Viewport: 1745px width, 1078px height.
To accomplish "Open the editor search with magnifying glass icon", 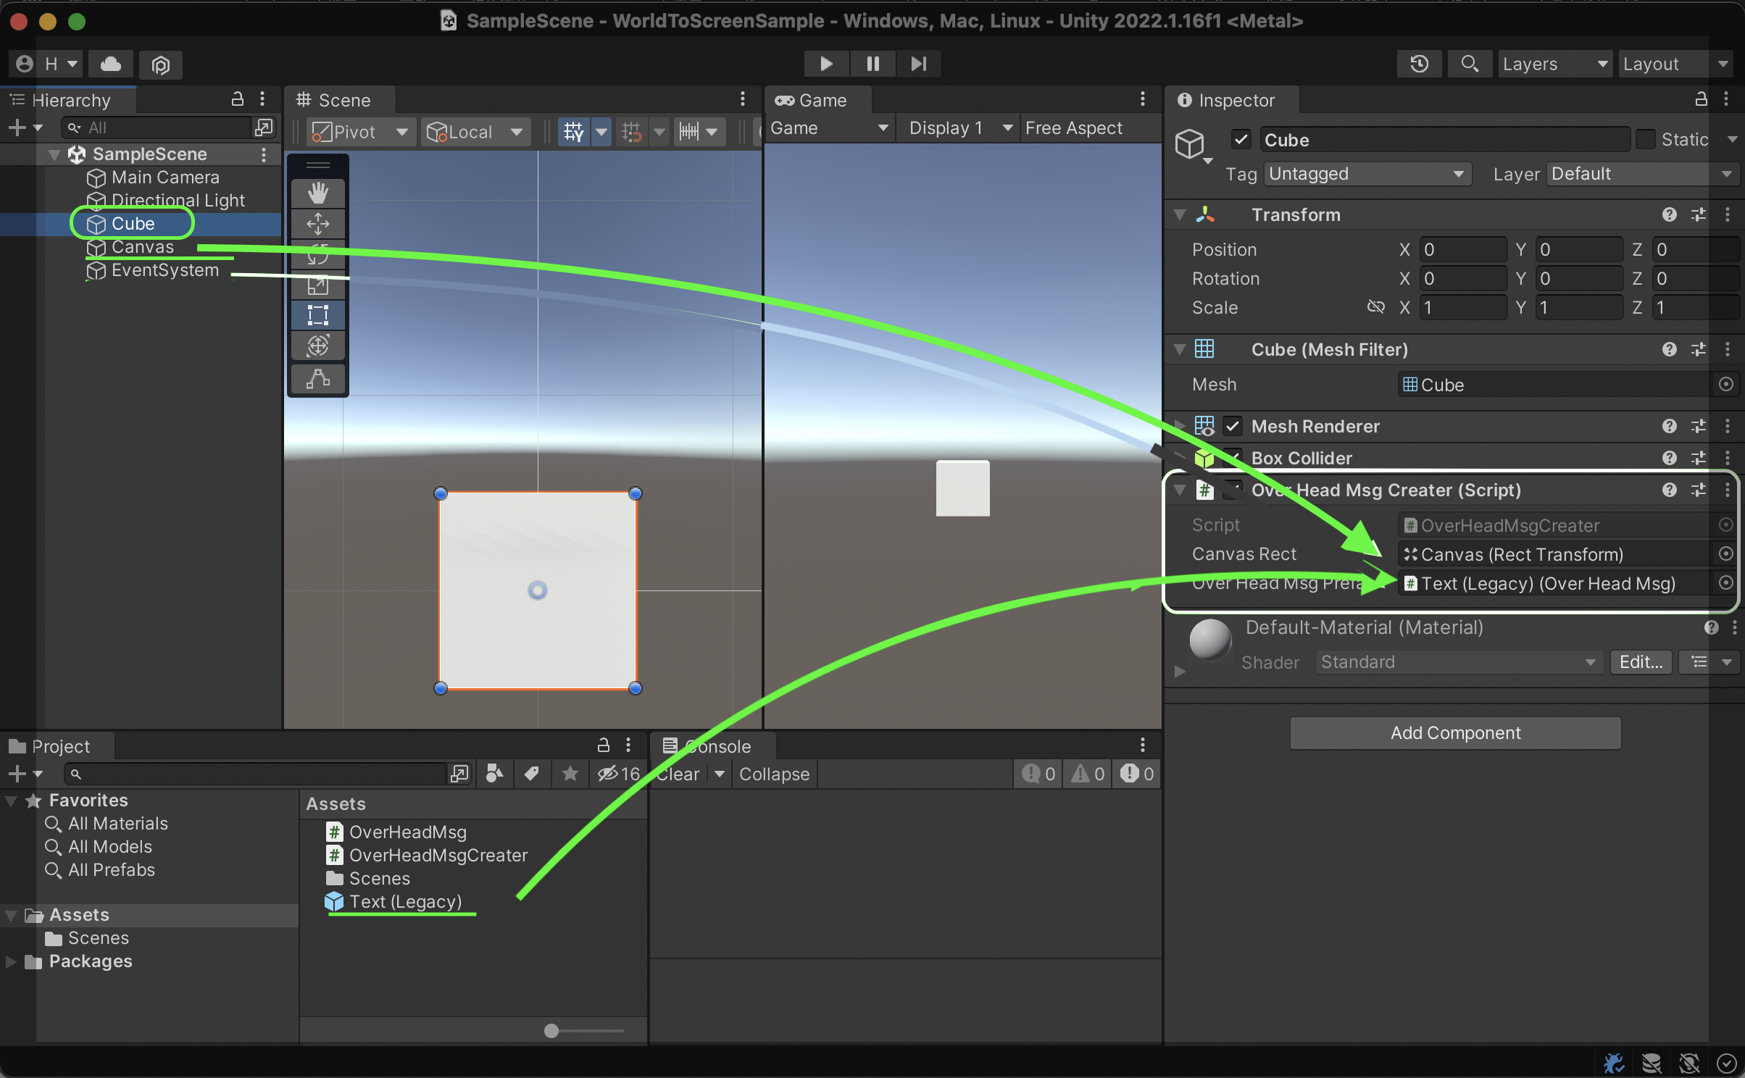I will 1469,64.
